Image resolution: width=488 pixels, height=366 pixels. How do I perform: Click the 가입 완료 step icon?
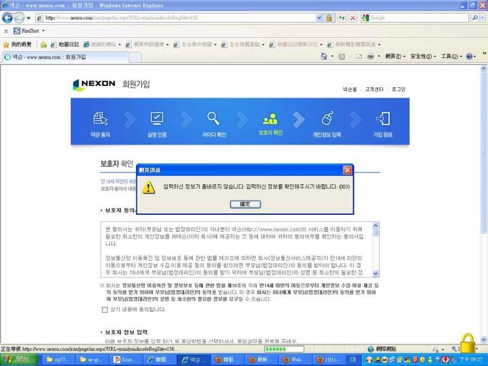click(383, 118)
